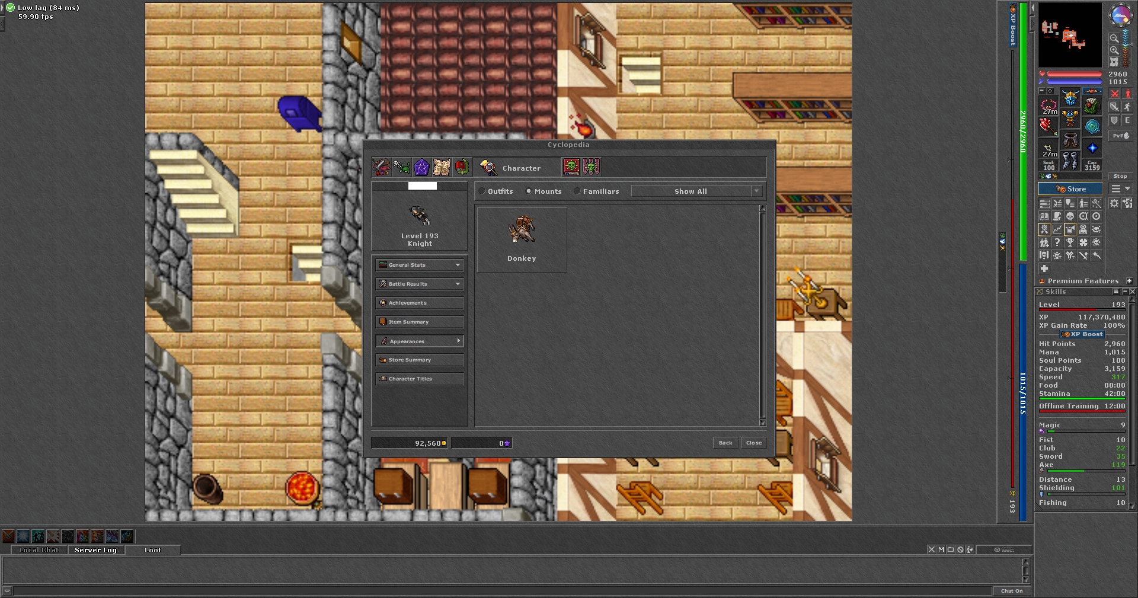Open the skull banner Boss Slots icon
1138x598 pixels.
coord(592,167)
